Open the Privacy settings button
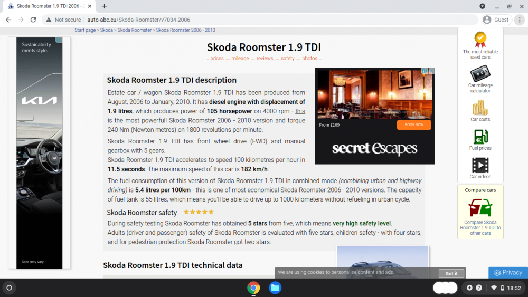Viewport: 528px width, 297px height. coord(508,272)
